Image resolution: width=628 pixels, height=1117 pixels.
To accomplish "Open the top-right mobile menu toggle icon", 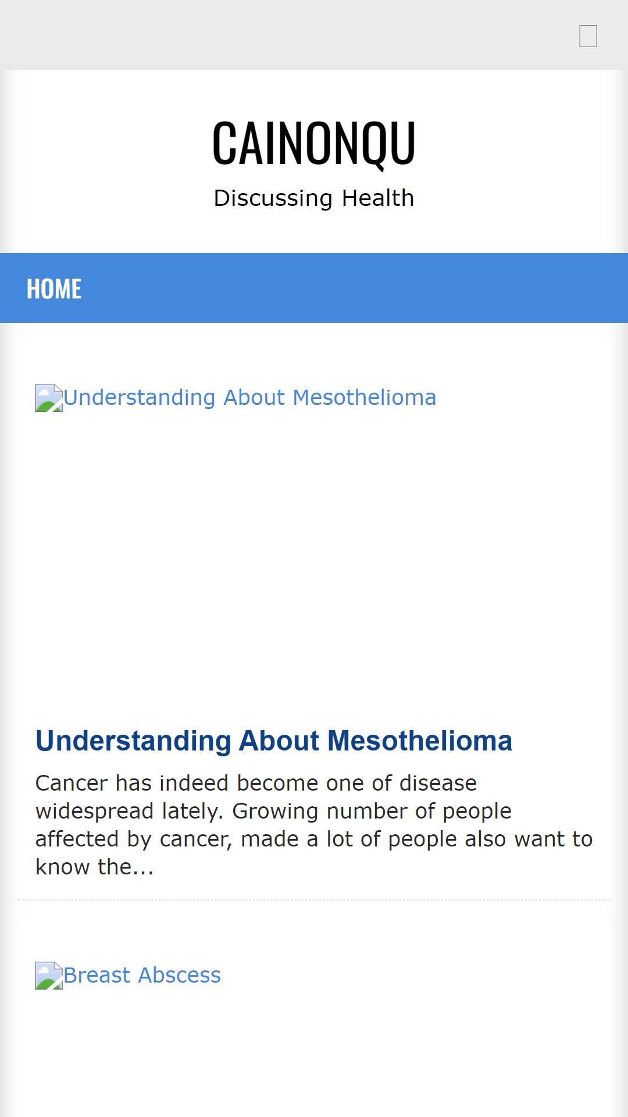I will 588,36.
